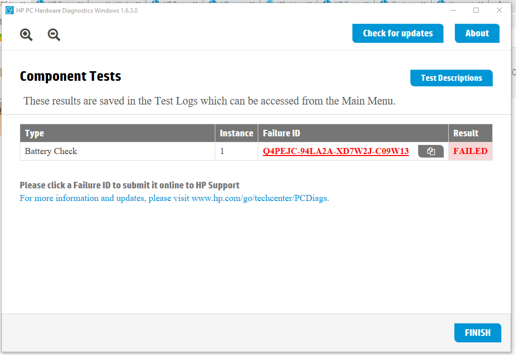This screenshot has width=516, height=355.
Task: Click the Check for updates button
Action: 398,33
